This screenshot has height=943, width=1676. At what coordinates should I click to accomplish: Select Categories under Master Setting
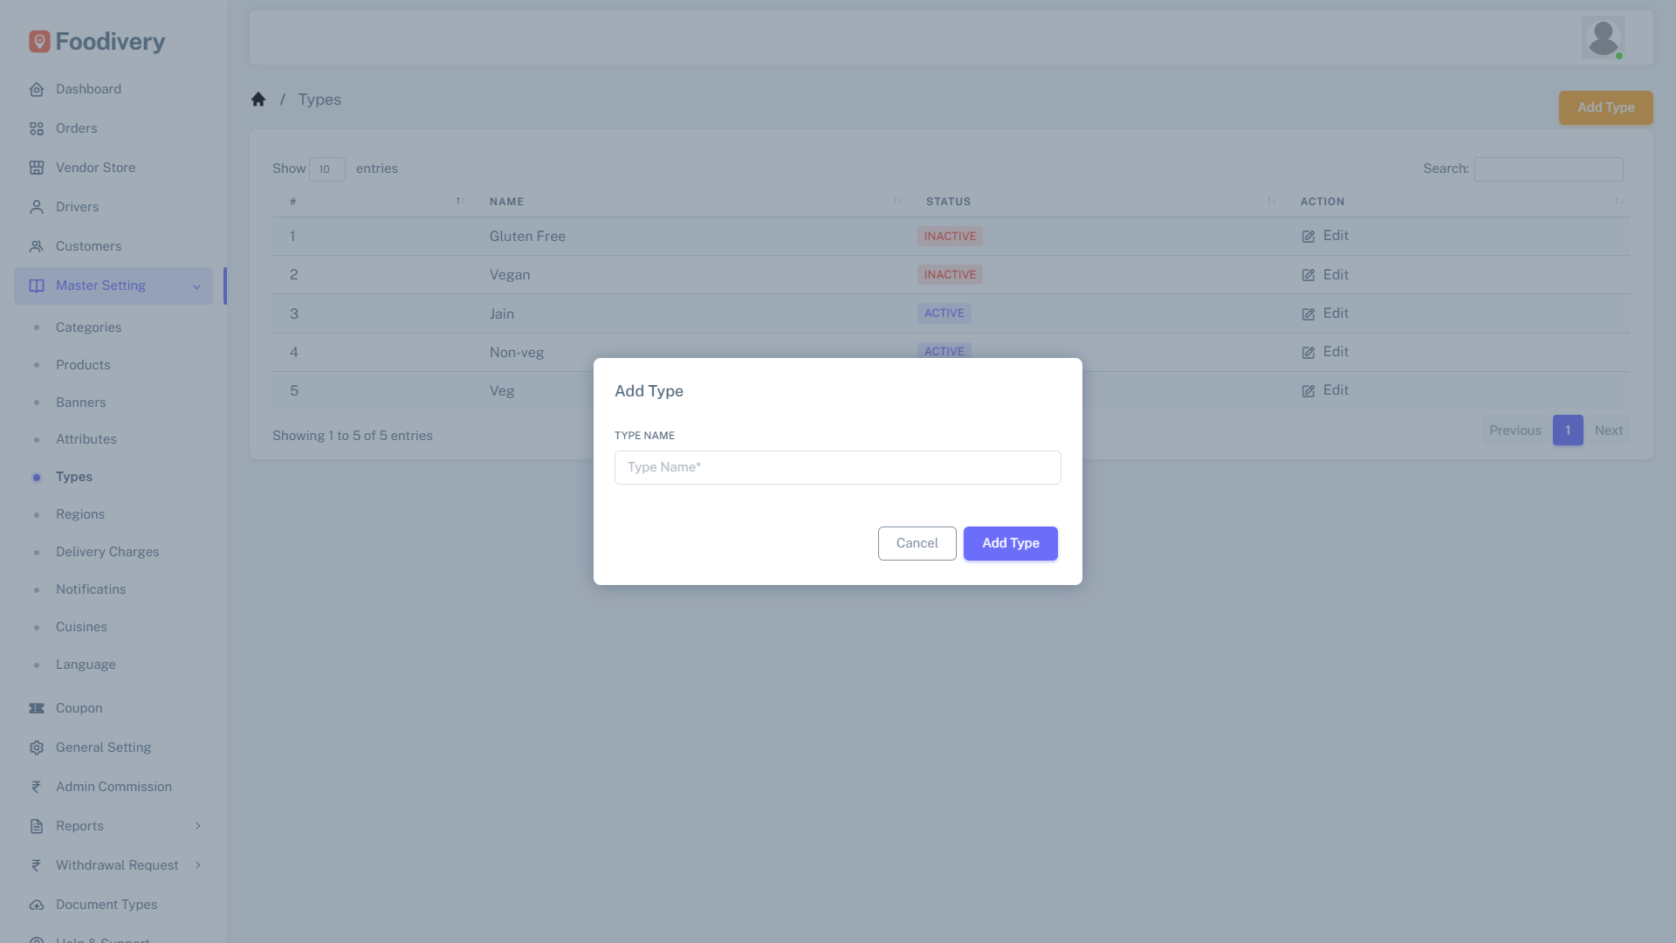(88, 327)
